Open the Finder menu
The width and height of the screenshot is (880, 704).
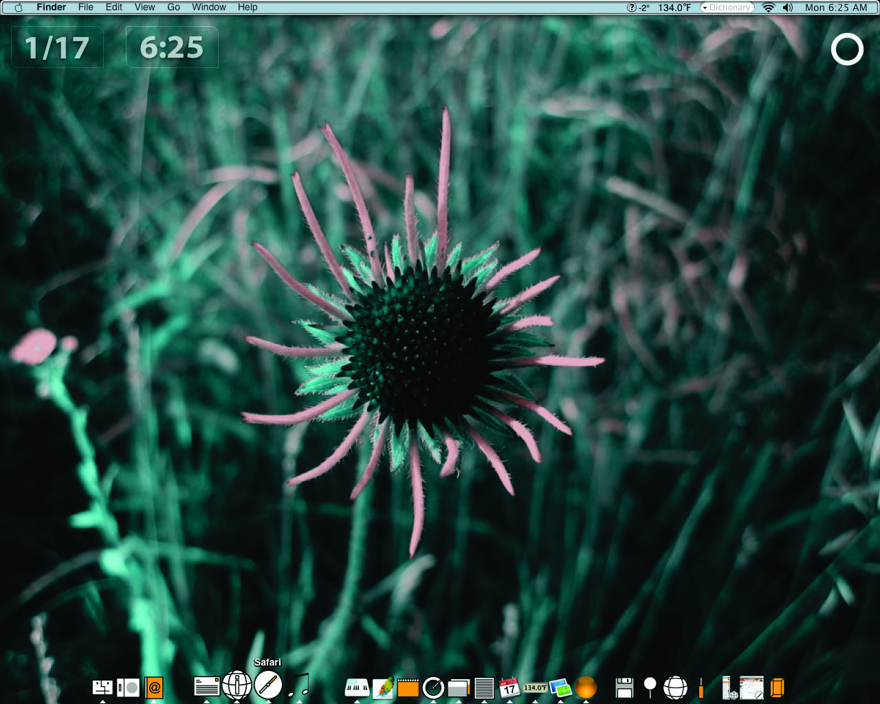click(52, 8)
